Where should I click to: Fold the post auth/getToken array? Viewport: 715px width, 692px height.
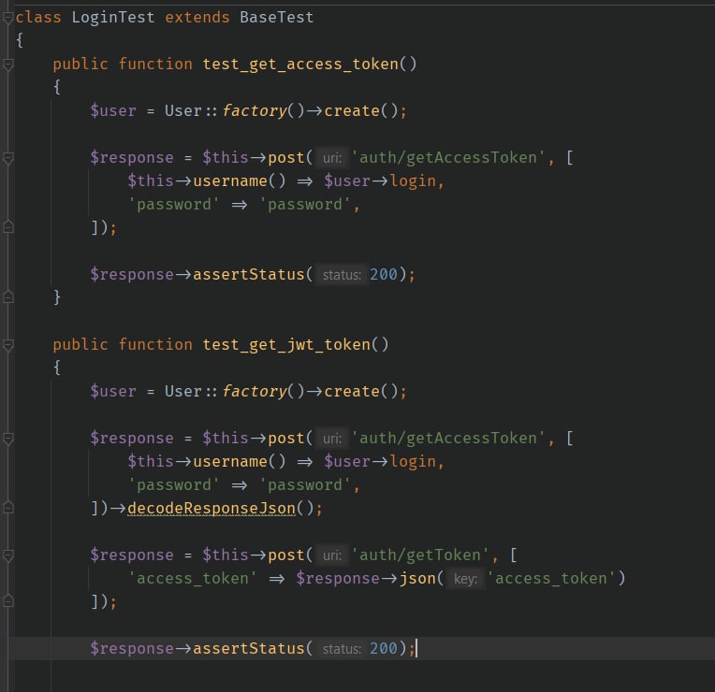pos(7,555)
